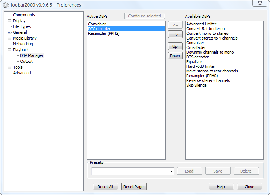Click the Save preset button
The height and width of the screenshot is (195, 270).
tap(218, 171)
